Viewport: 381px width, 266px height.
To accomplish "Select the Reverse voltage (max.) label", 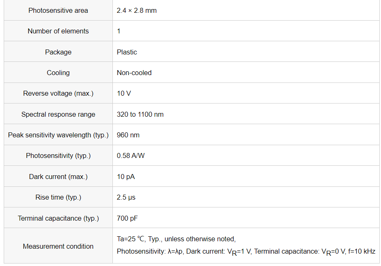I will [58, 94].
